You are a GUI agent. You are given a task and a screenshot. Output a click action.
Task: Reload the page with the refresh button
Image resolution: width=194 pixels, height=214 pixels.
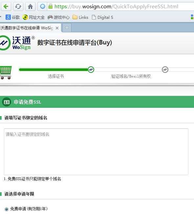(x=18, y=6)
